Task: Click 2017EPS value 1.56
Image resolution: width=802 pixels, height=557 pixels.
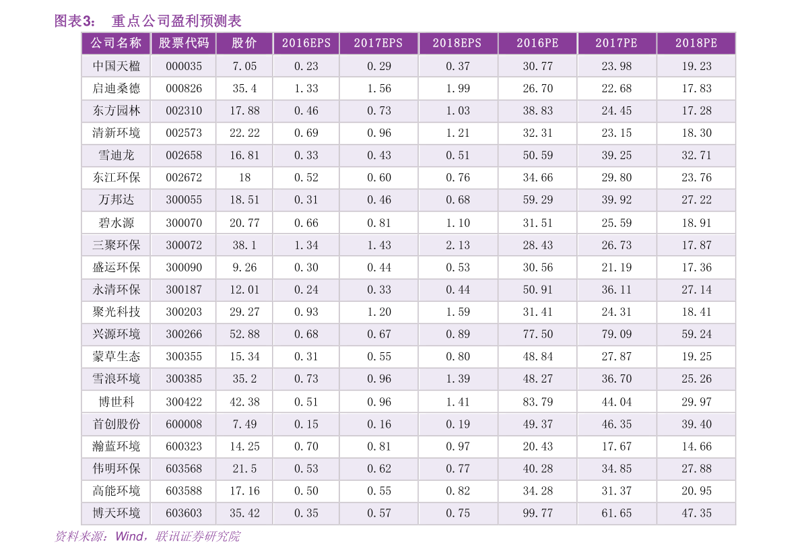Action: 379,88
